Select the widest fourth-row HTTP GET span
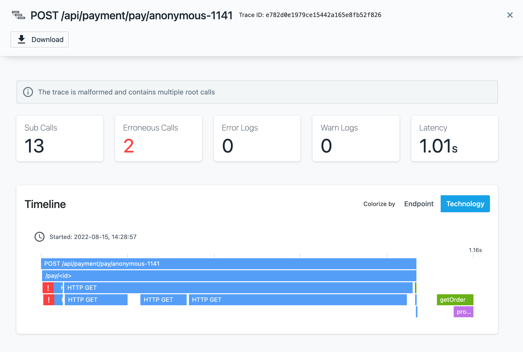523x352 pixels. (x=298, y=300)
